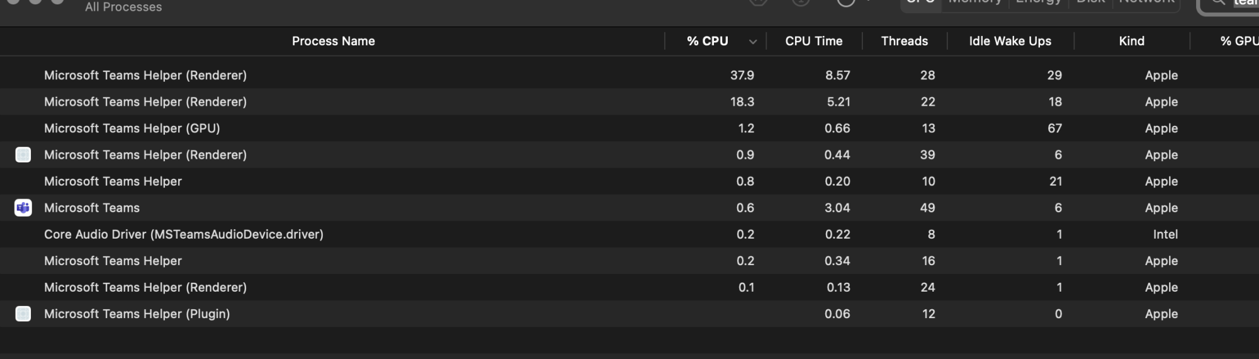The height and width of the screenshot is (359, 1259).
Task: Sort by the Threads column header
Action: (x=904, y=42)
